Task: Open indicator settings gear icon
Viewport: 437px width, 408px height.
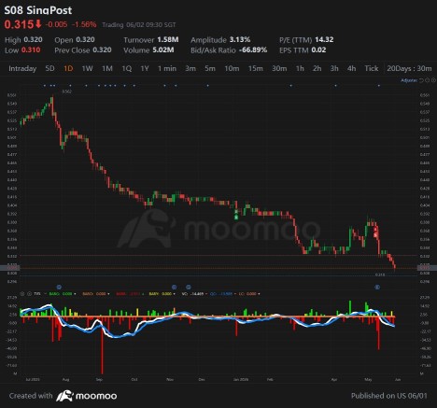Action: coord(22,294)
